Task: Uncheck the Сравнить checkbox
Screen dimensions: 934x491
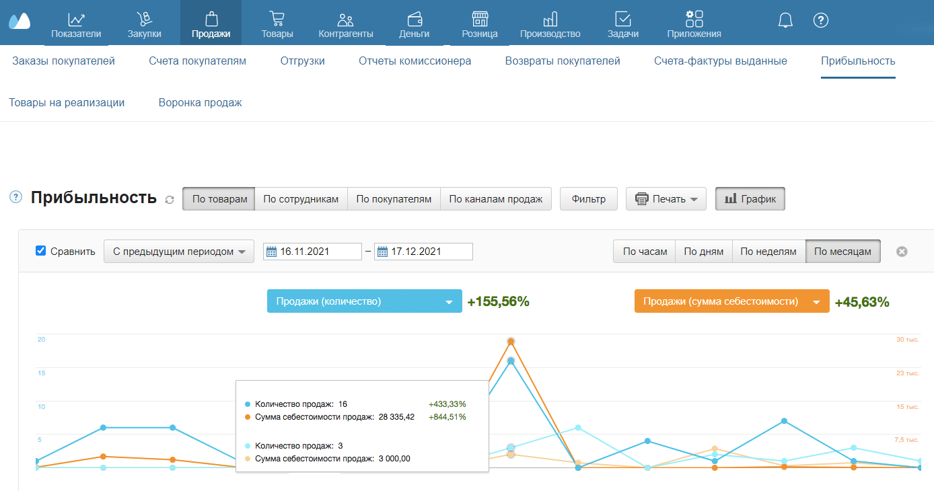Action: pyautogui.click(x=40, y=251)
